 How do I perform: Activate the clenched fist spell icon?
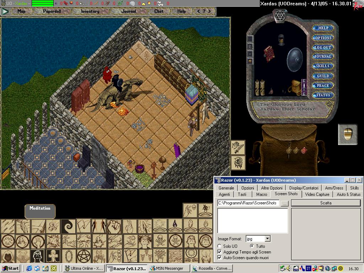(114, 226)
